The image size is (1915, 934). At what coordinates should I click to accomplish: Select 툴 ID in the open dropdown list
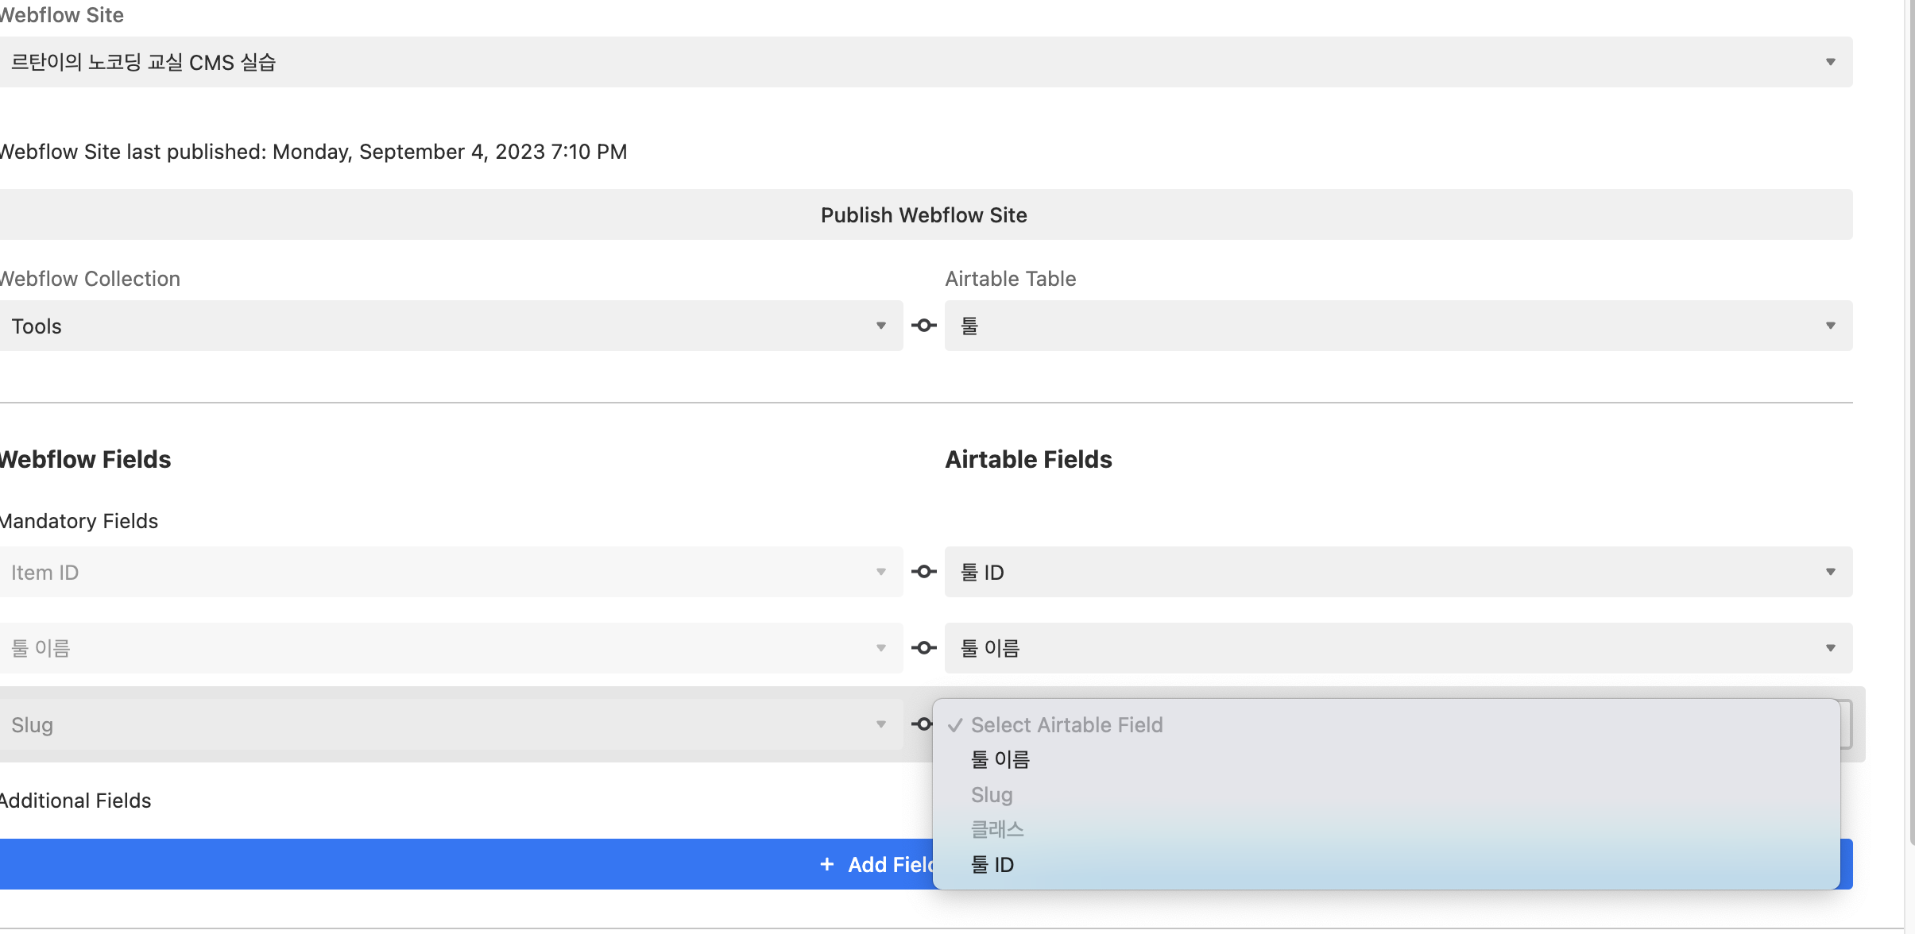(1386, 865)
